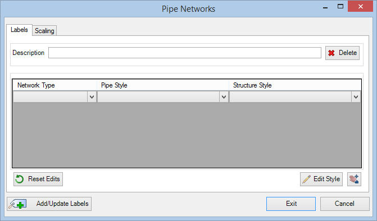This screenshot has height=221, width=377.
Task: Click the pencil icon for Edit Style
Action: [x=306, y=179]
